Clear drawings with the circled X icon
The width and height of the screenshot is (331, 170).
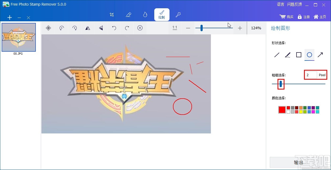pyautogui.click(x=140, y=28)
